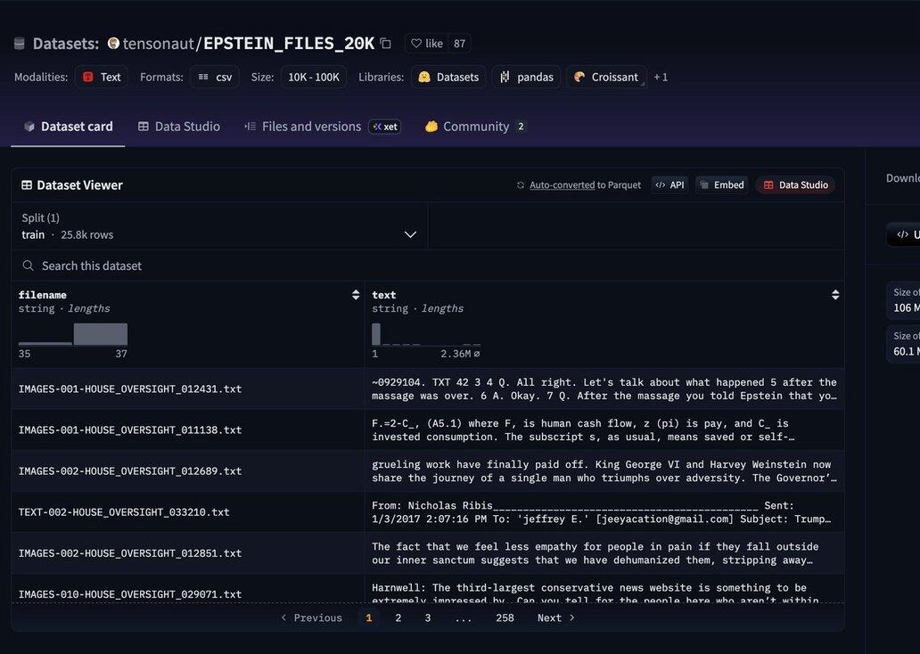920x654 pixels.
Task: Click the pandas library tag
Action: 526,78
